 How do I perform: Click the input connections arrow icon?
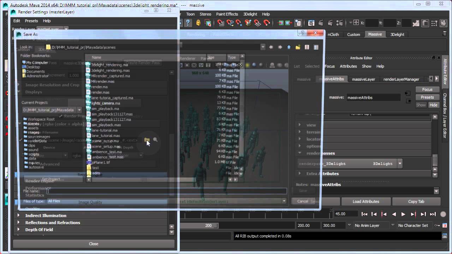coord(281,23)
